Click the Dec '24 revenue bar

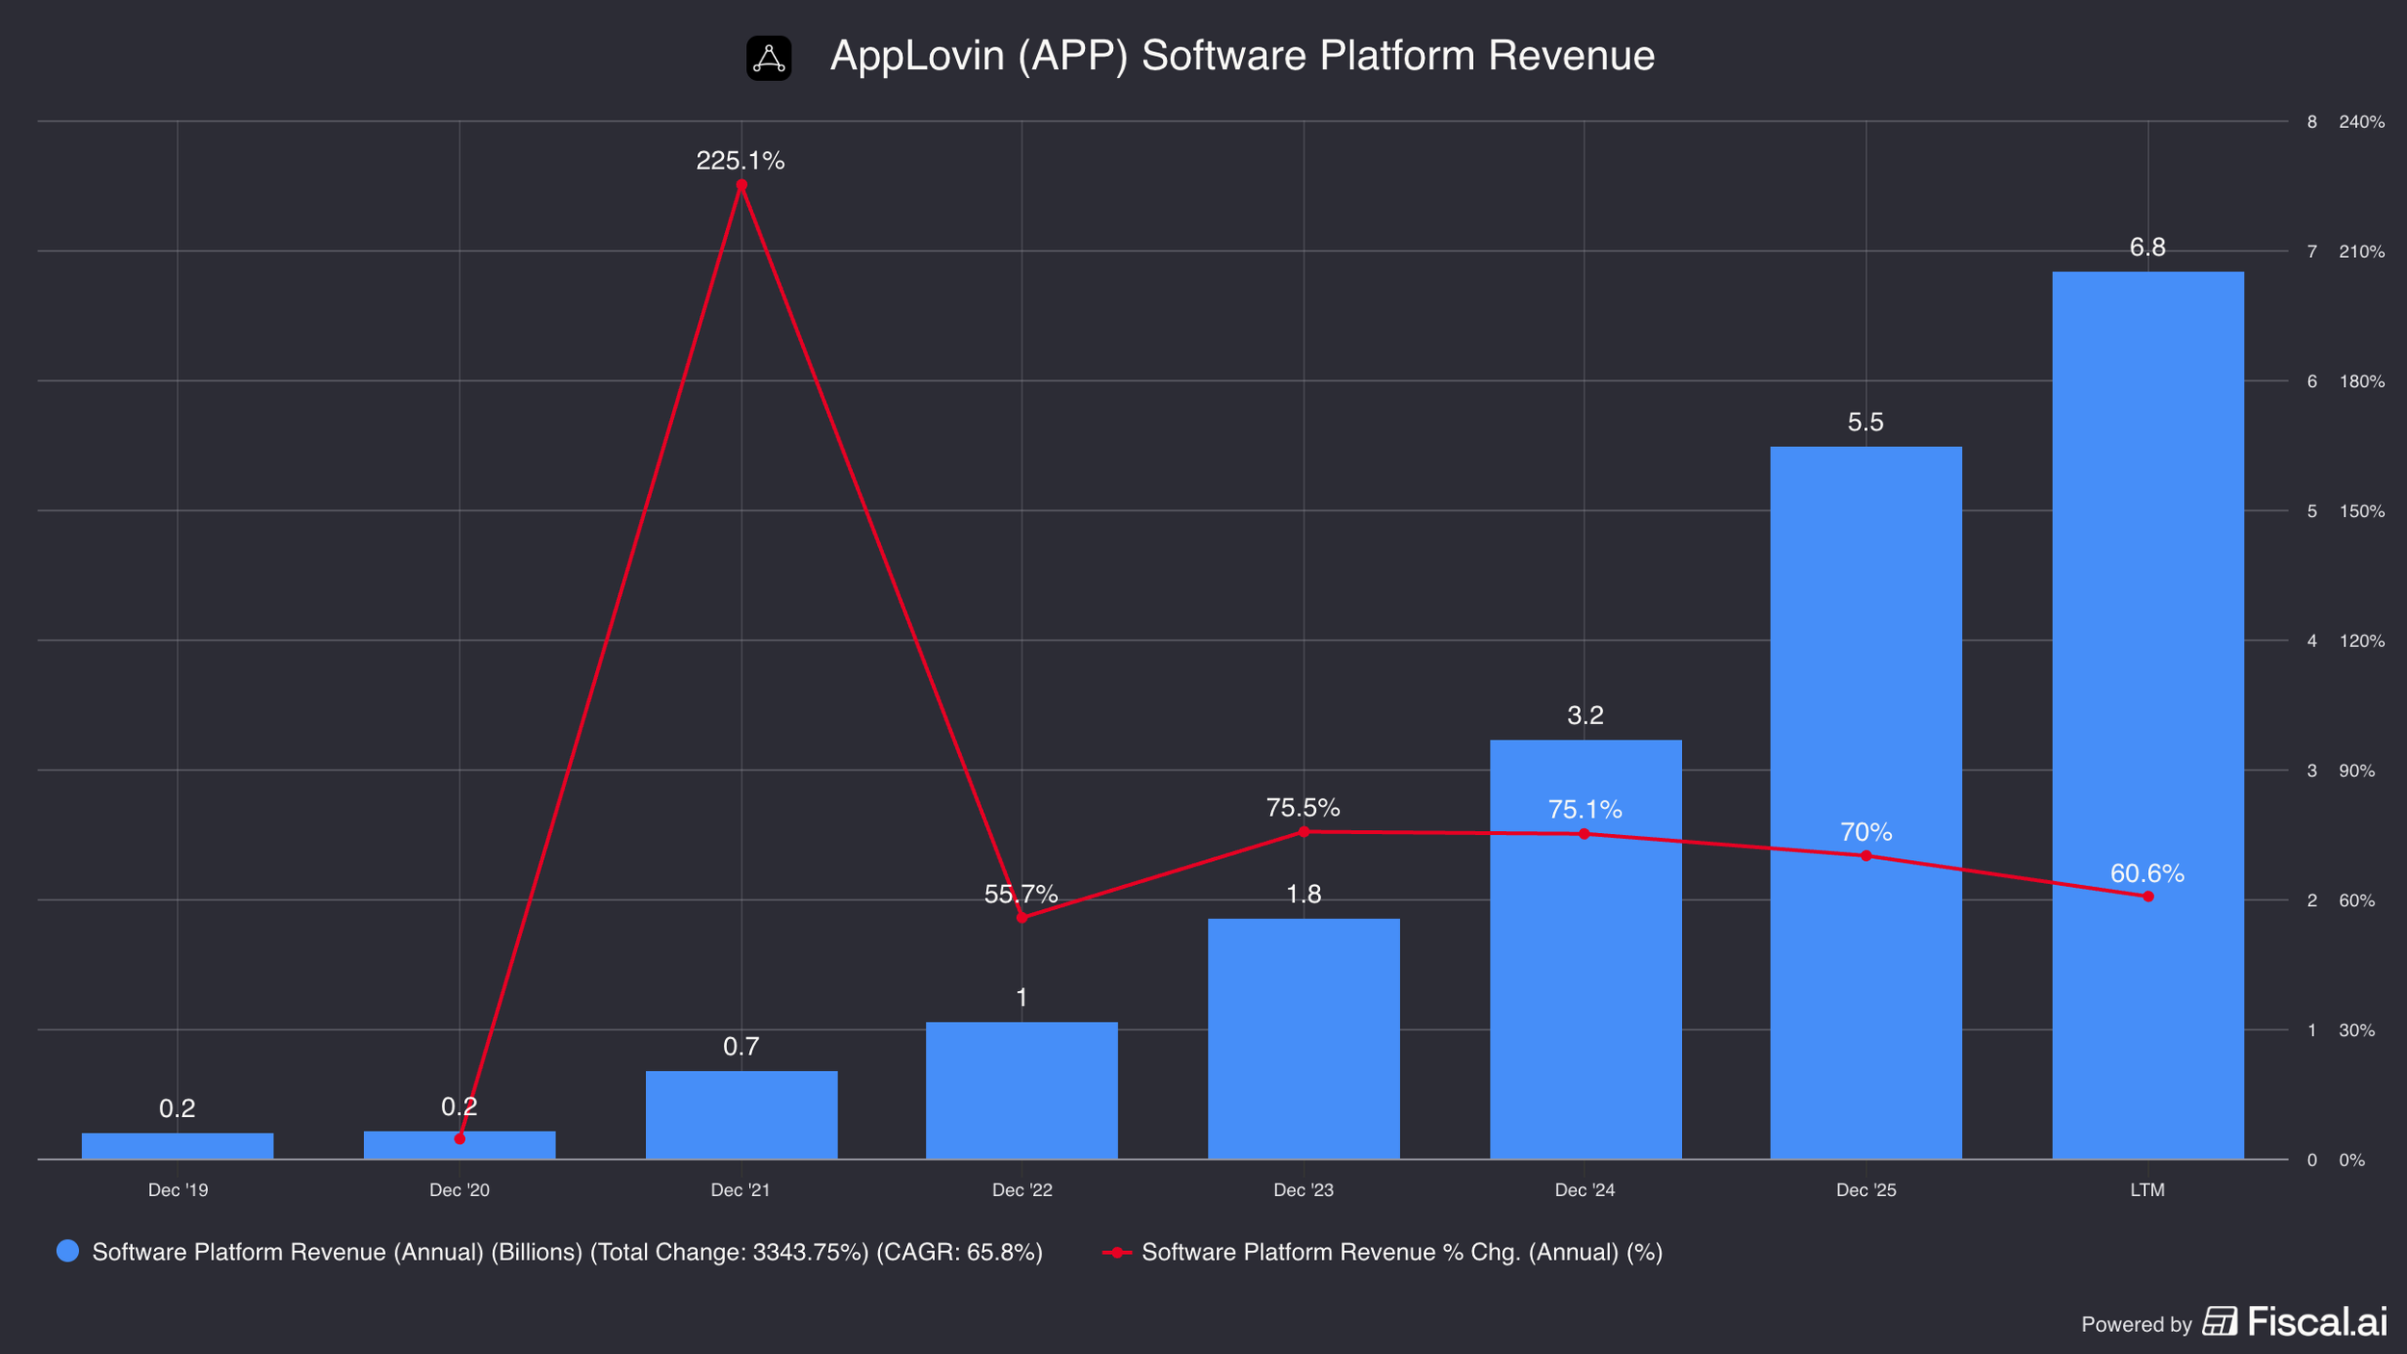(1586, 950)
